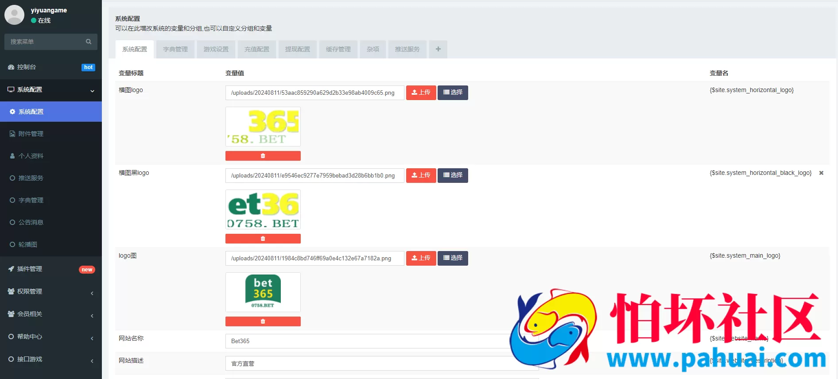The height and width of the screenshot is (379, 838).
Task: Click the 网站名称 field containing Bet365
Action: point(382,341)
